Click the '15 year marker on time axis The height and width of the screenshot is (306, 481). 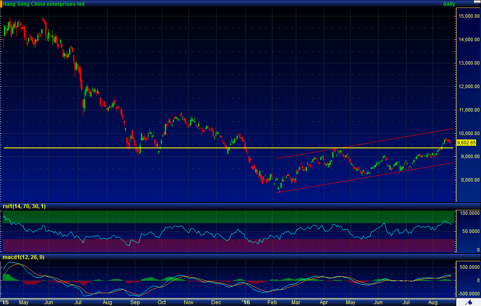(x=4, y=302)
